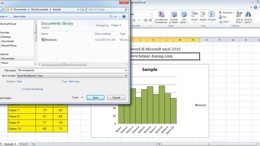Open Cell Styles gallery
Screen dimensions: 260x146
pyautogui.click(x=184, y=17)
